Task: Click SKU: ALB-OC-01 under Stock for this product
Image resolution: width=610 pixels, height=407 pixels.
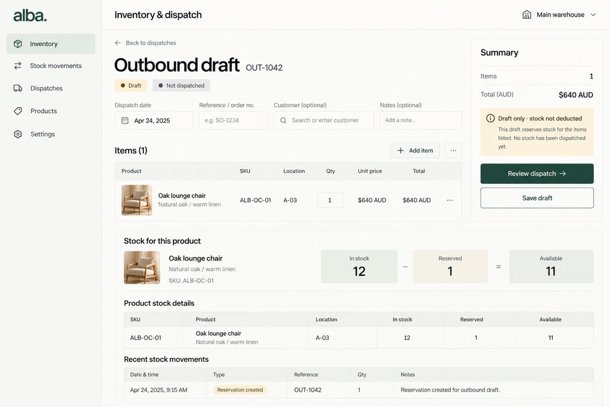Action: (191, 281)
